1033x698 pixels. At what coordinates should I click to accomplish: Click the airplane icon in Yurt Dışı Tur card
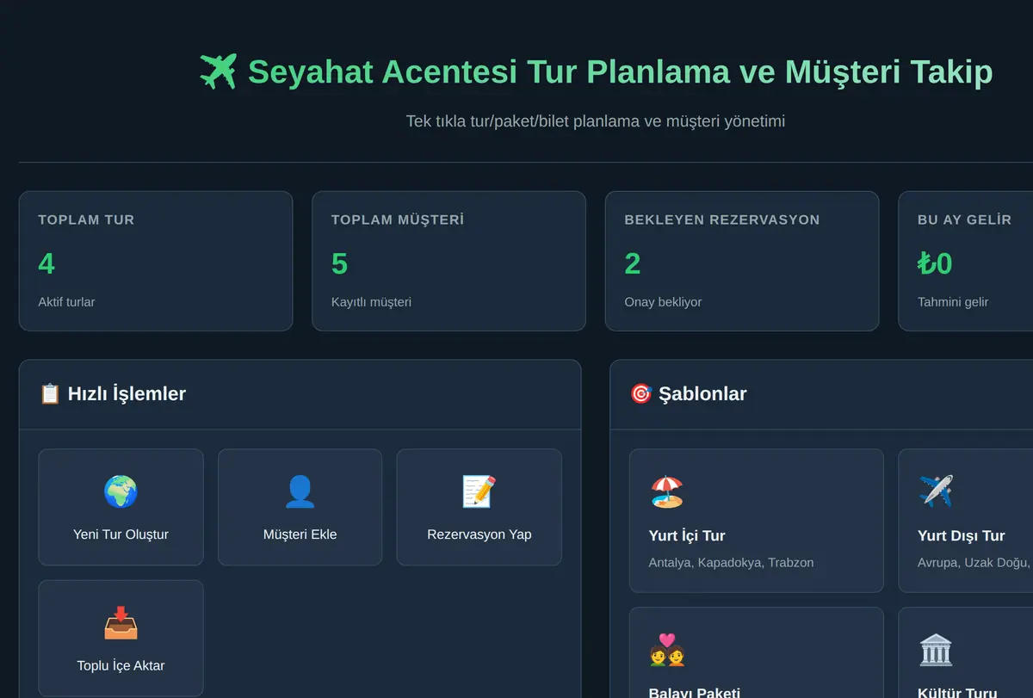[x=936, y=491]
